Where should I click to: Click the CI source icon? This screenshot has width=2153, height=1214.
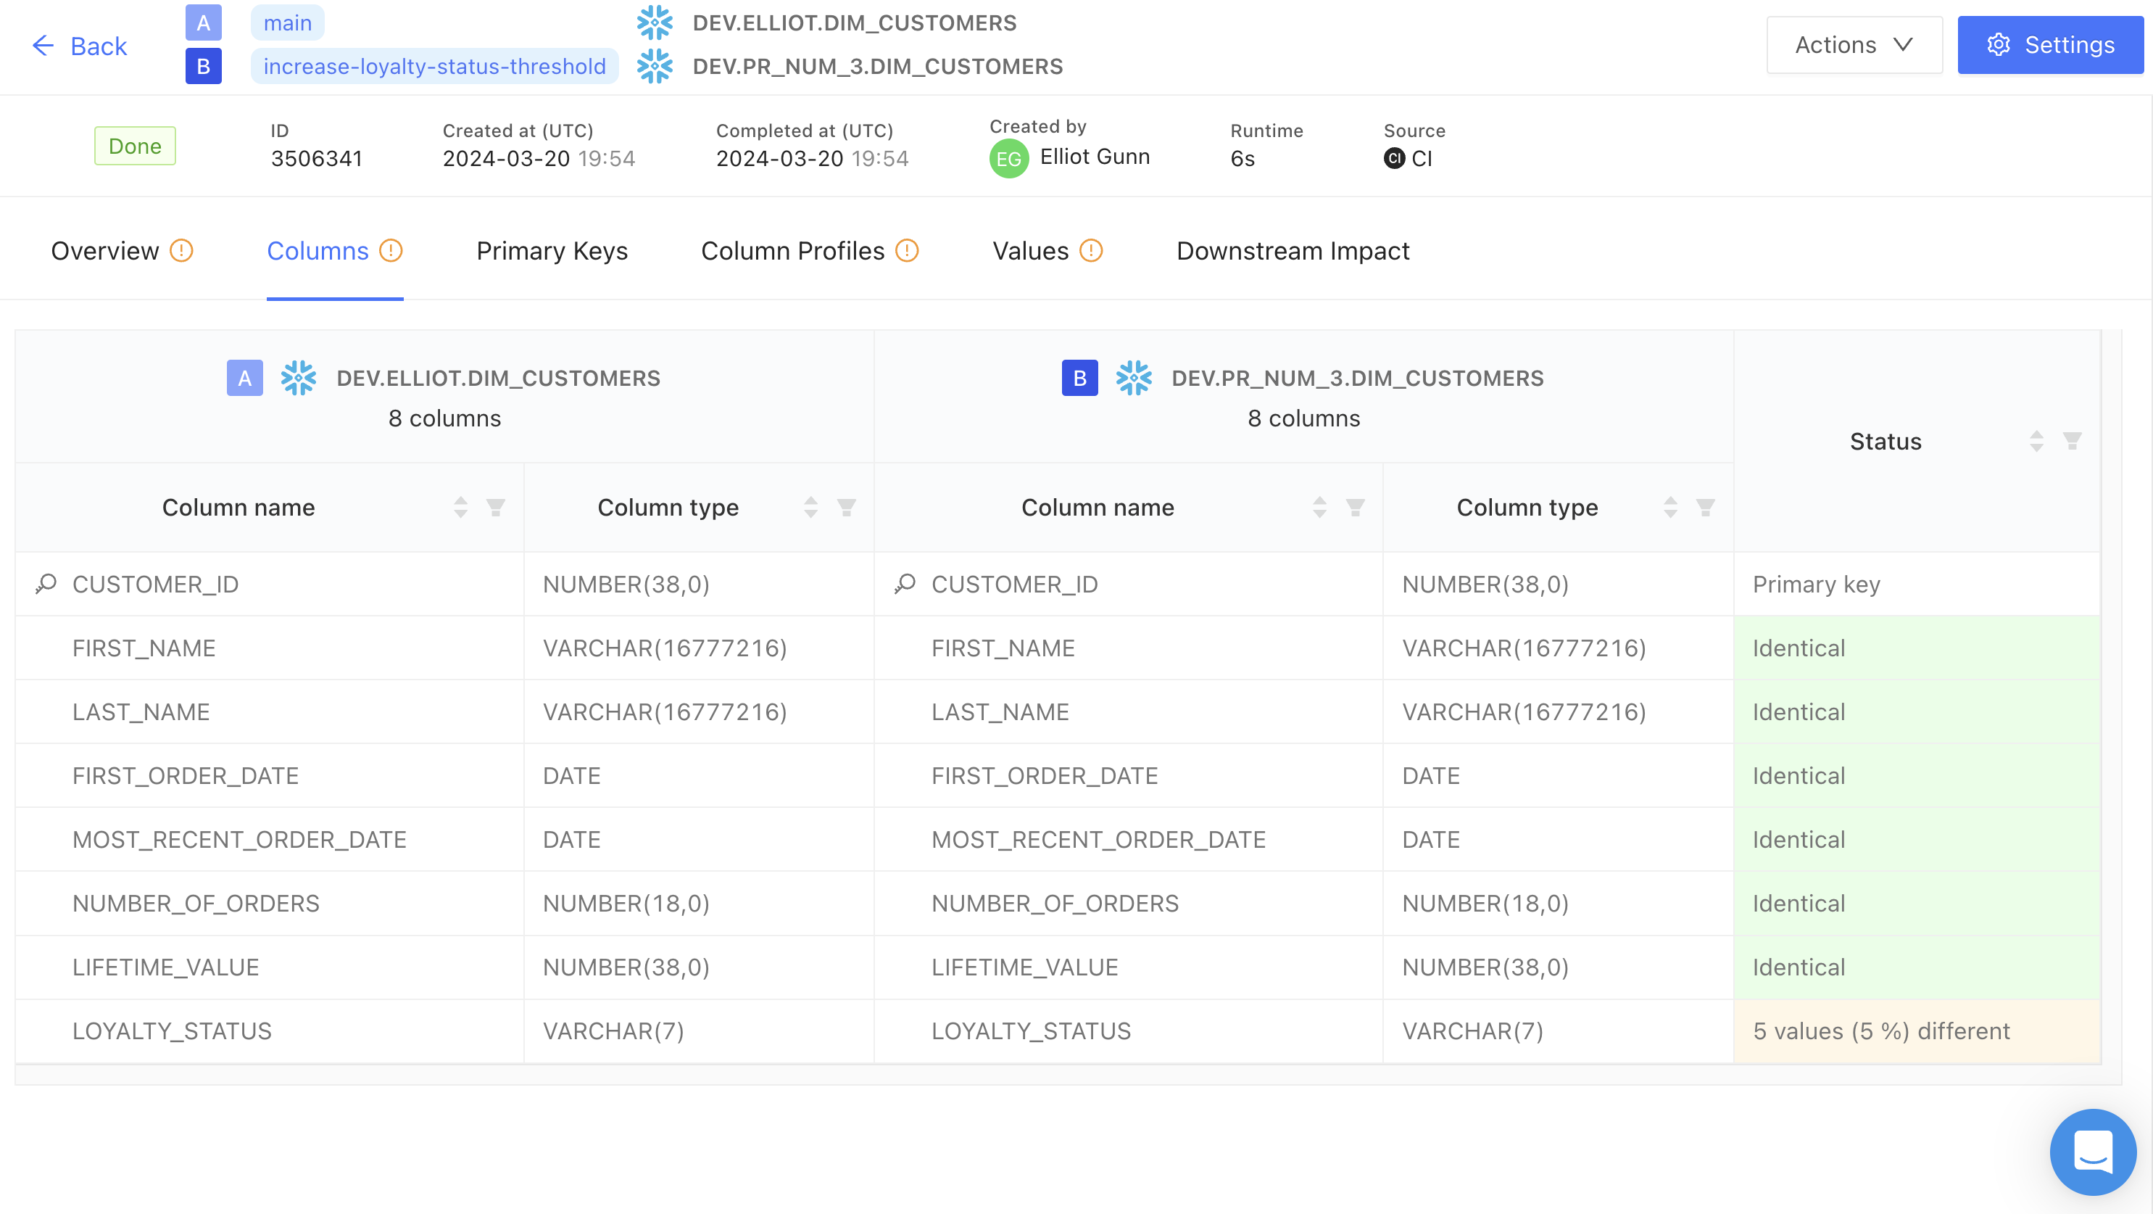[1393, 158]
